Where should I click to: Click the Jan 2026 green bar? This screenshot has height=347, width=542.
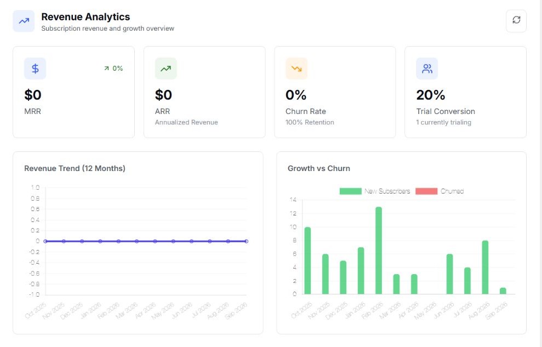(x=361, y=271)
